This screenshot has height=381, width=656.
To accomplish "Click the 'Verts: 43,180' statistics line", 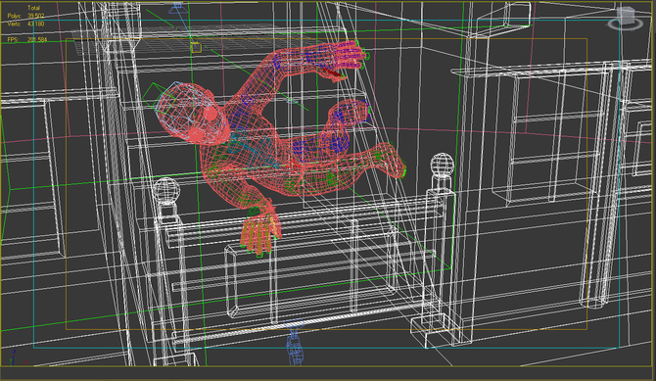I will pyautogui.click(x=25, y=24).
